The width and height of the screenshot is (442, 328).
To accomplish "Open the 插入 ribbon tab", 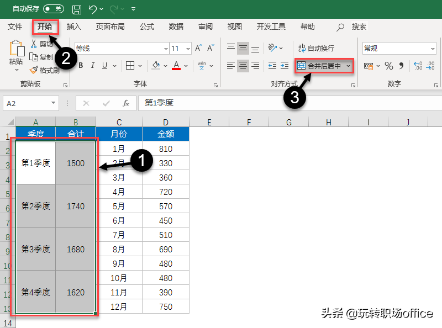I will coord(73,27).
